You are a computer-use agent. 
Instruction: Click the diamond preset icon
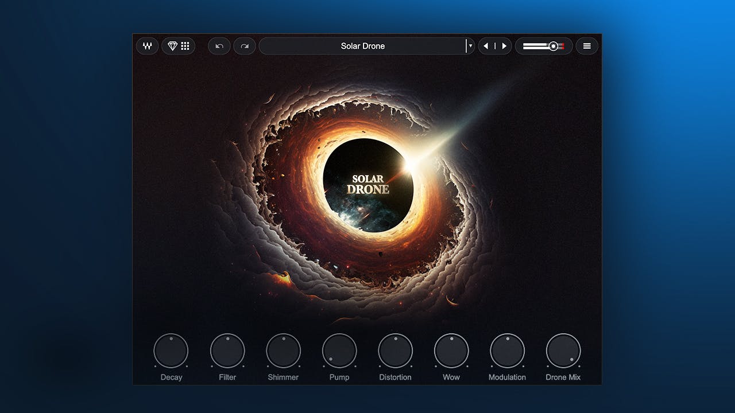pyautogui.click(x=172, y=46)
